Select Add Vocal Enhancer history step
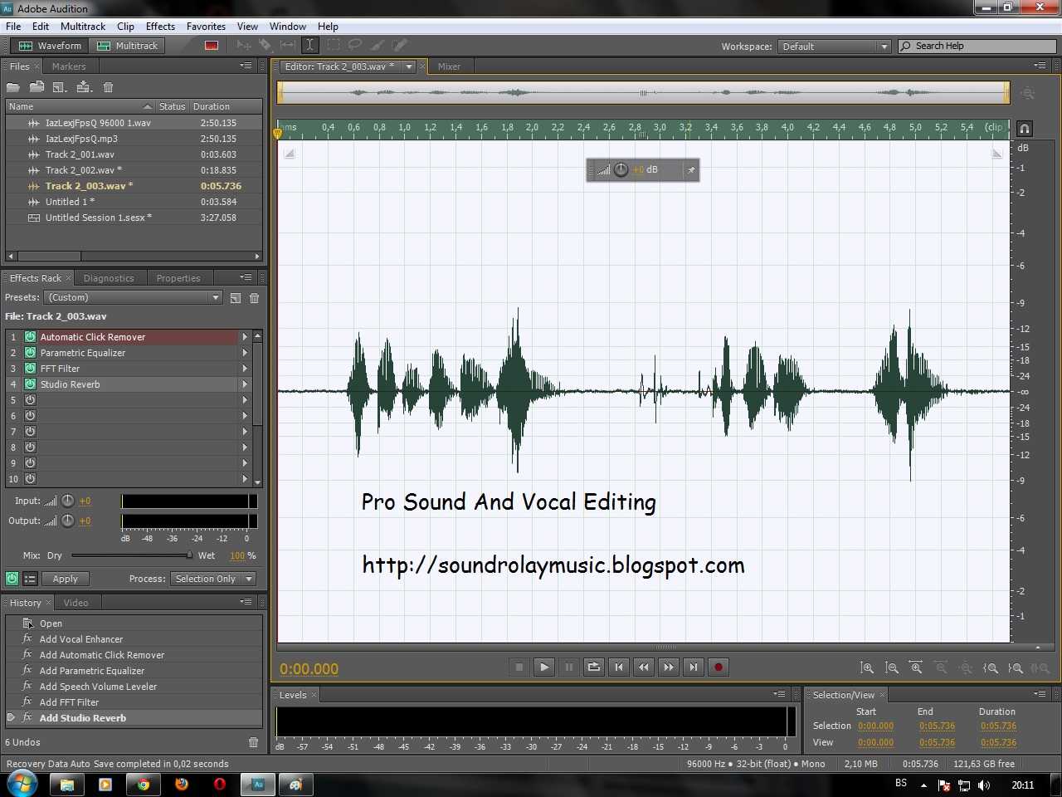 [x=81, y=639]
